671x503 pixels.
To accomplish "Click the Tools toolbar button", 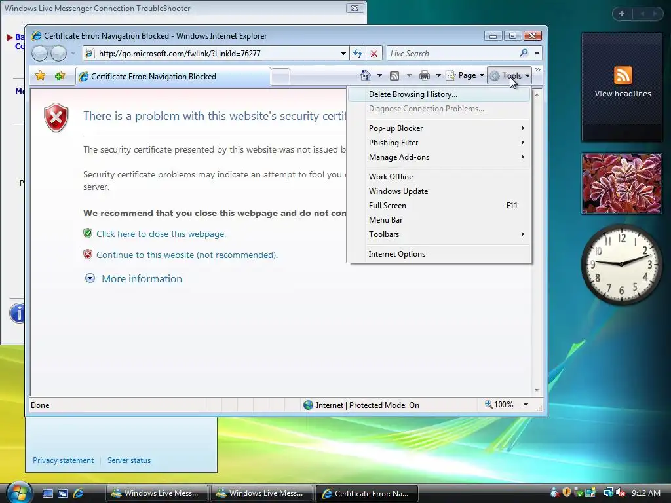I will 509,76.
